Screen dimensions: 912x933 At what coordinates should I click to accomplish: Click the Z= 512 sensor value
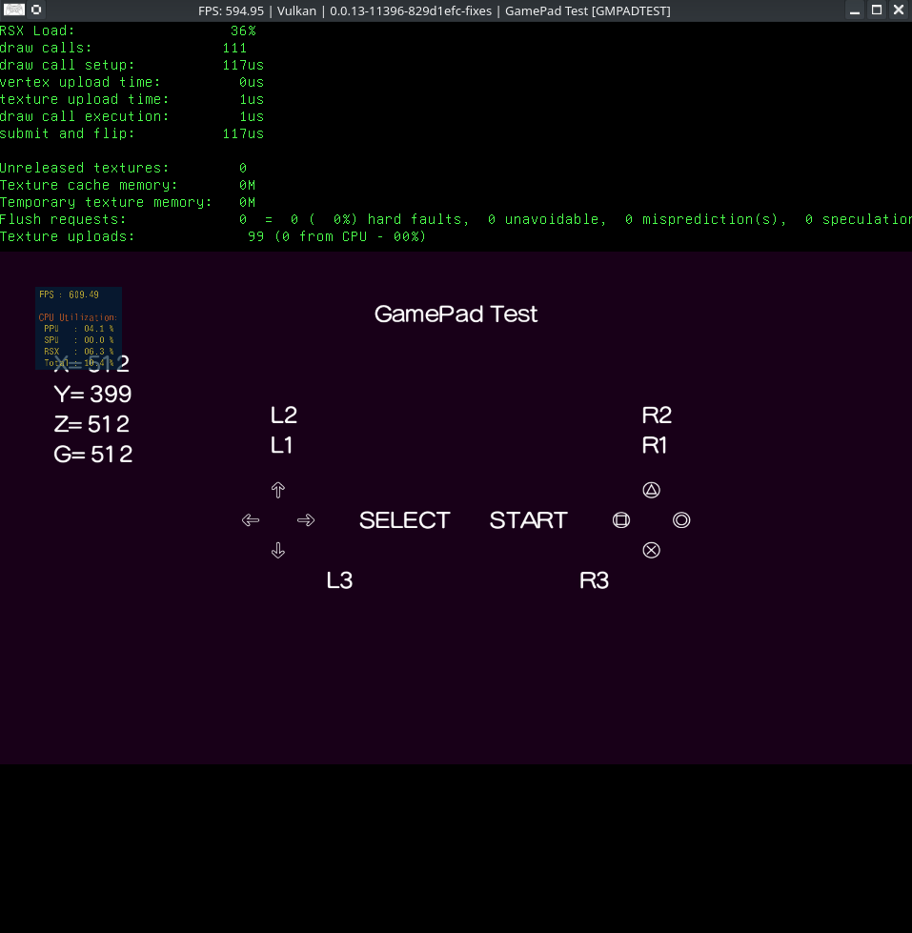[x=91, y=424]
